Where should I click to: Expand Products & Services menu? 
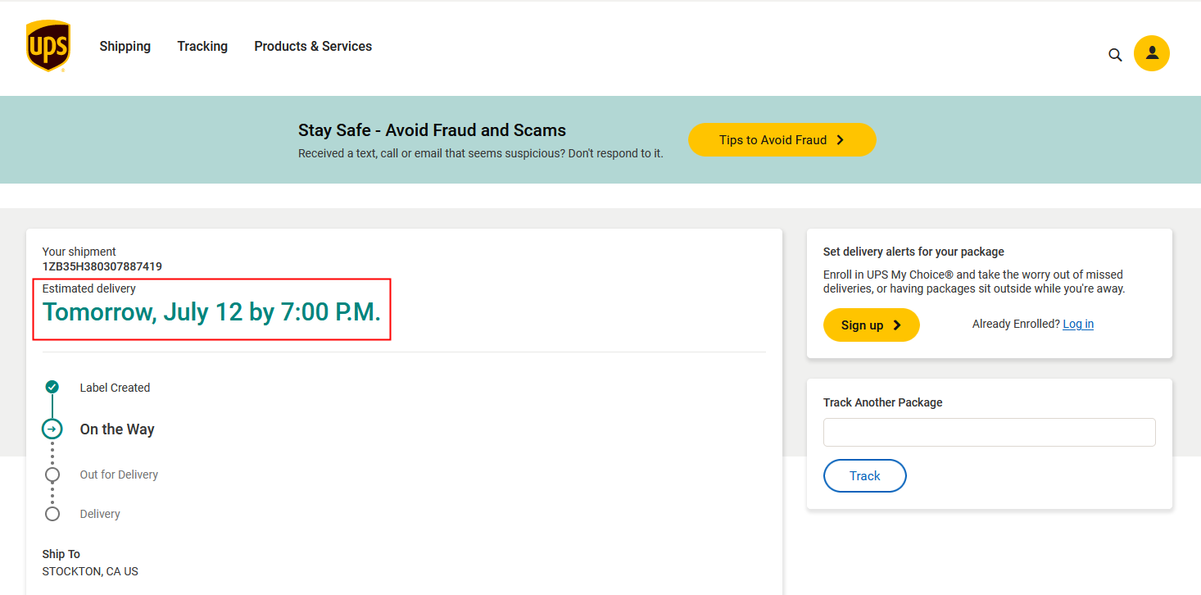(313, 47)
